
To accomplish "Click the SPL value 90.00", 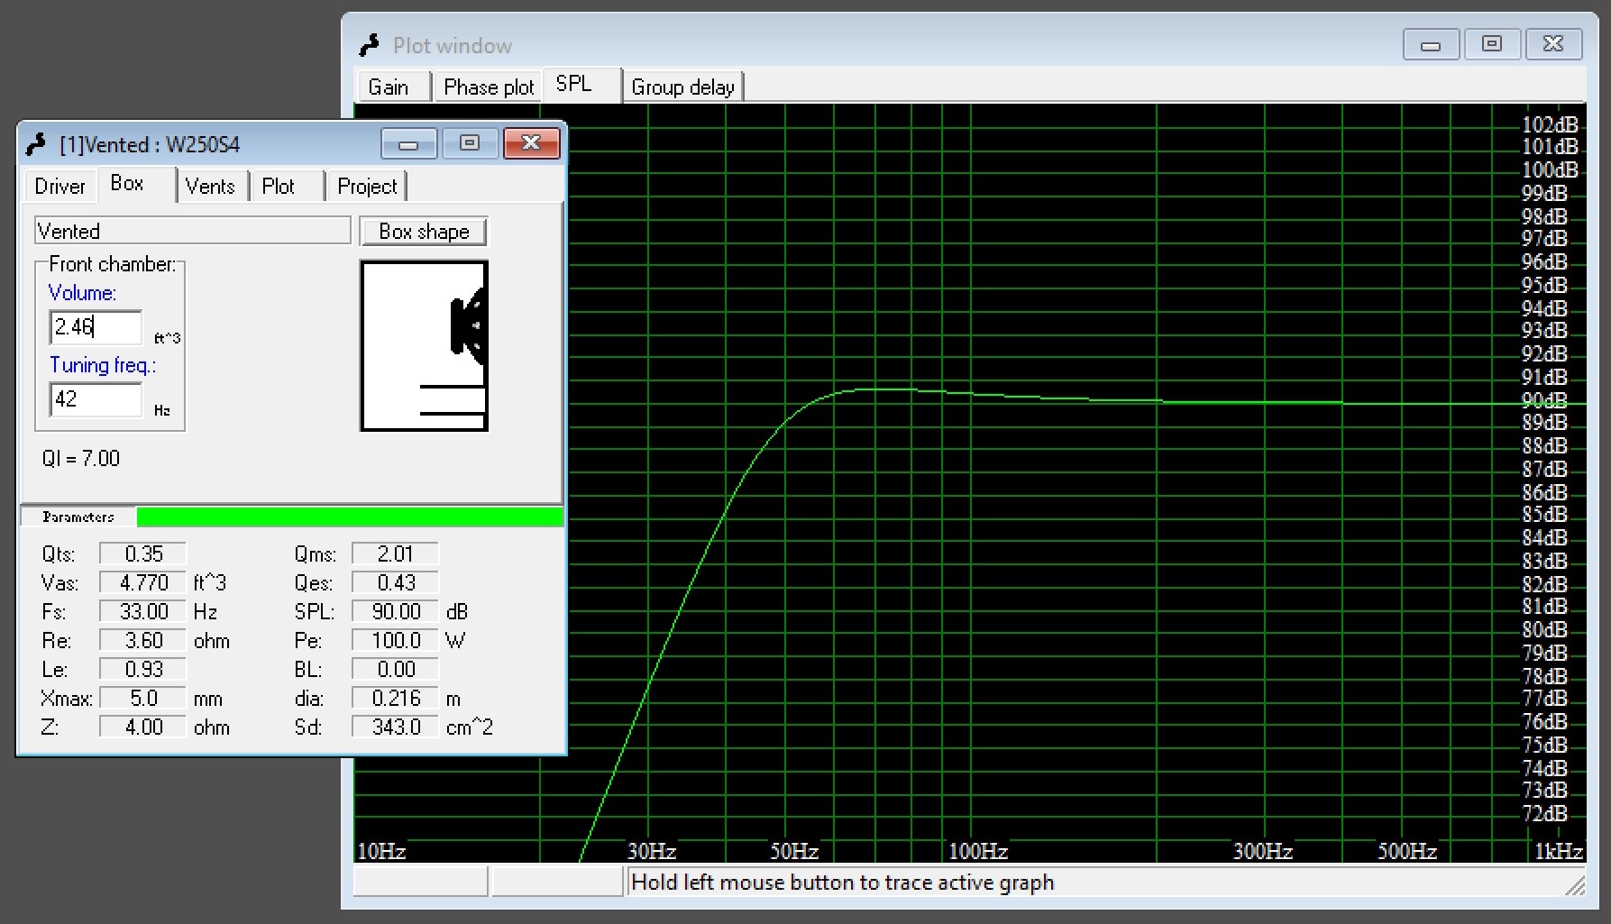I will [x=396, y=611].
